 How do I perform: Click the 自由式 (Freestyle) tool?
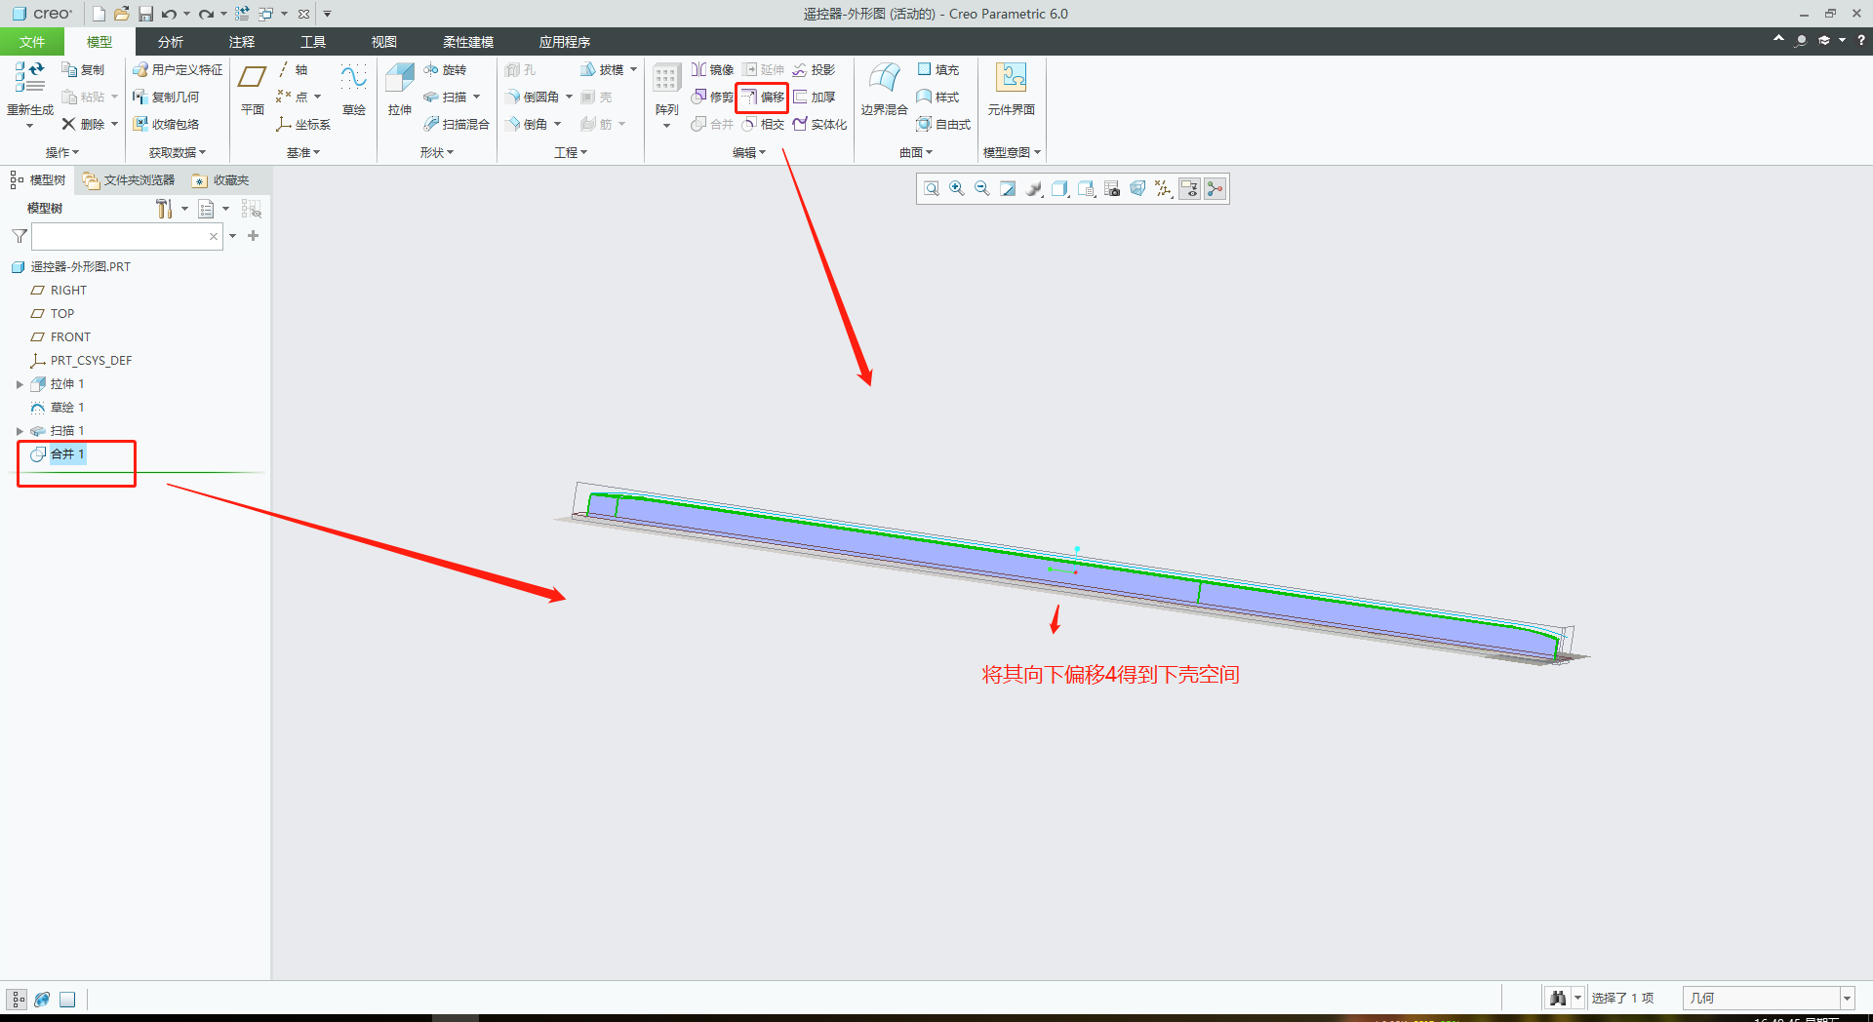pyautogui.click(x=943, y=124)
